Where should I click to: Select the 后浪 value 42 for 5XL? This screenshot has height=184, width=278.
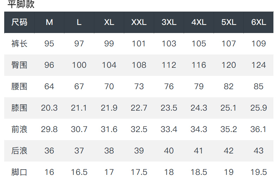coord(229,151)
